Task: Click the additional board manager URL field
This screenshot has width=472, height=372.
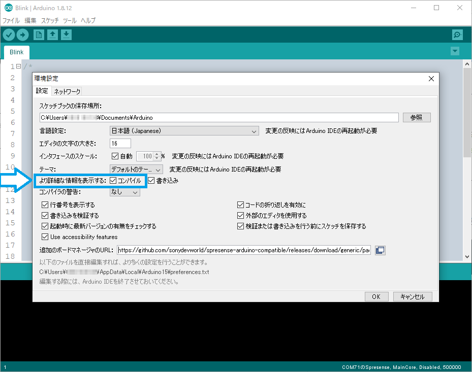Action: pyautogui.click(x=244, y=250)
